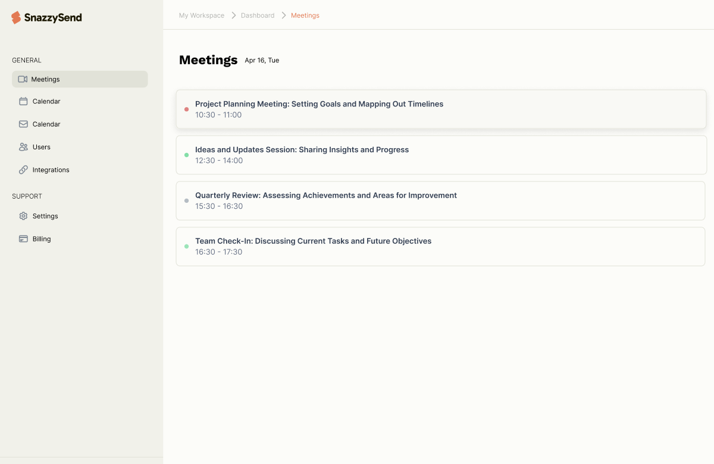Click the orange Meetings breadcrumb
Image resolution: width=714 pixels, height=464 pixels.
point(305,15)
